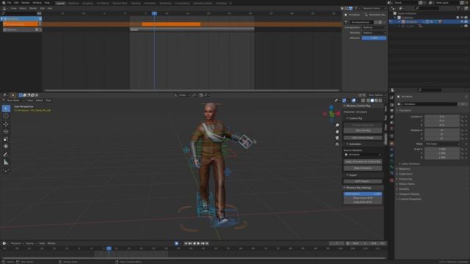470x264 pixels.
Task: Select the Annotate pencil tool
Action: [x=6, y=155]
